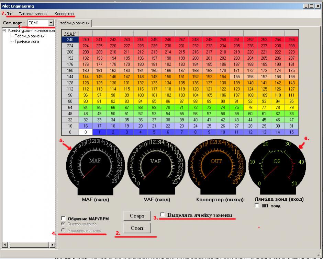Select row header 128 in MAF column
Image resolution: width=323 pixels, height=259 pixels.
click(70, 83)
